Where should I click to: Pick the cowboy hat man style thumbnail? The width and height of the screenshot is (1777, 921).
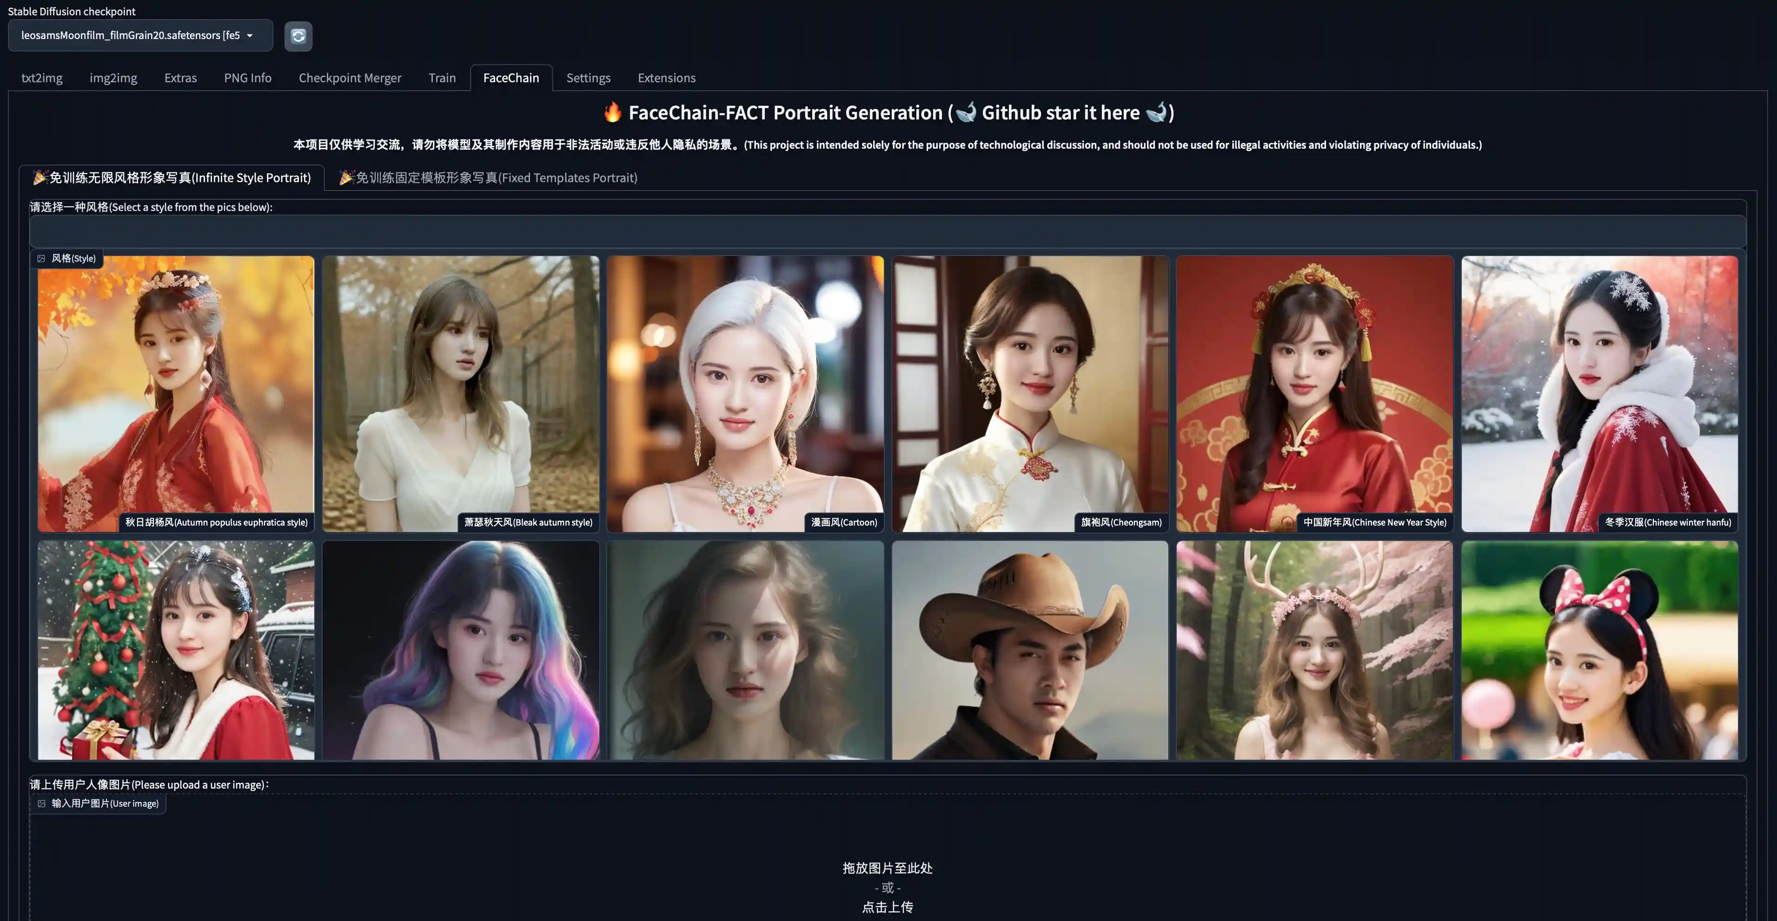(x=1030, y=650)
